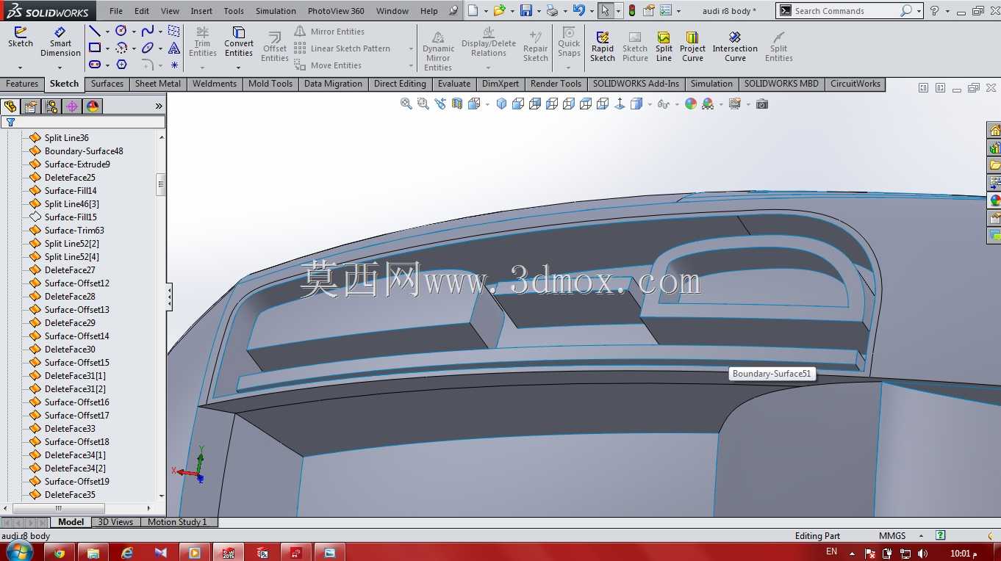
Task: Select the Straight Slot tool
Action: click(95, 65)
